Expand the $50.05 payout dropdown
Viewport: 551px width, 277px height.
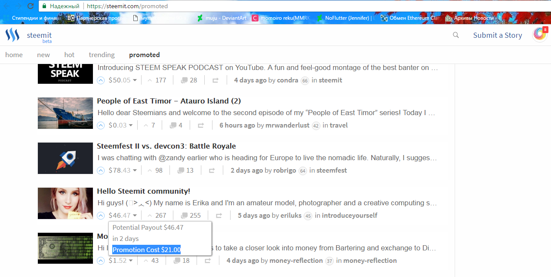pos(135,80)
